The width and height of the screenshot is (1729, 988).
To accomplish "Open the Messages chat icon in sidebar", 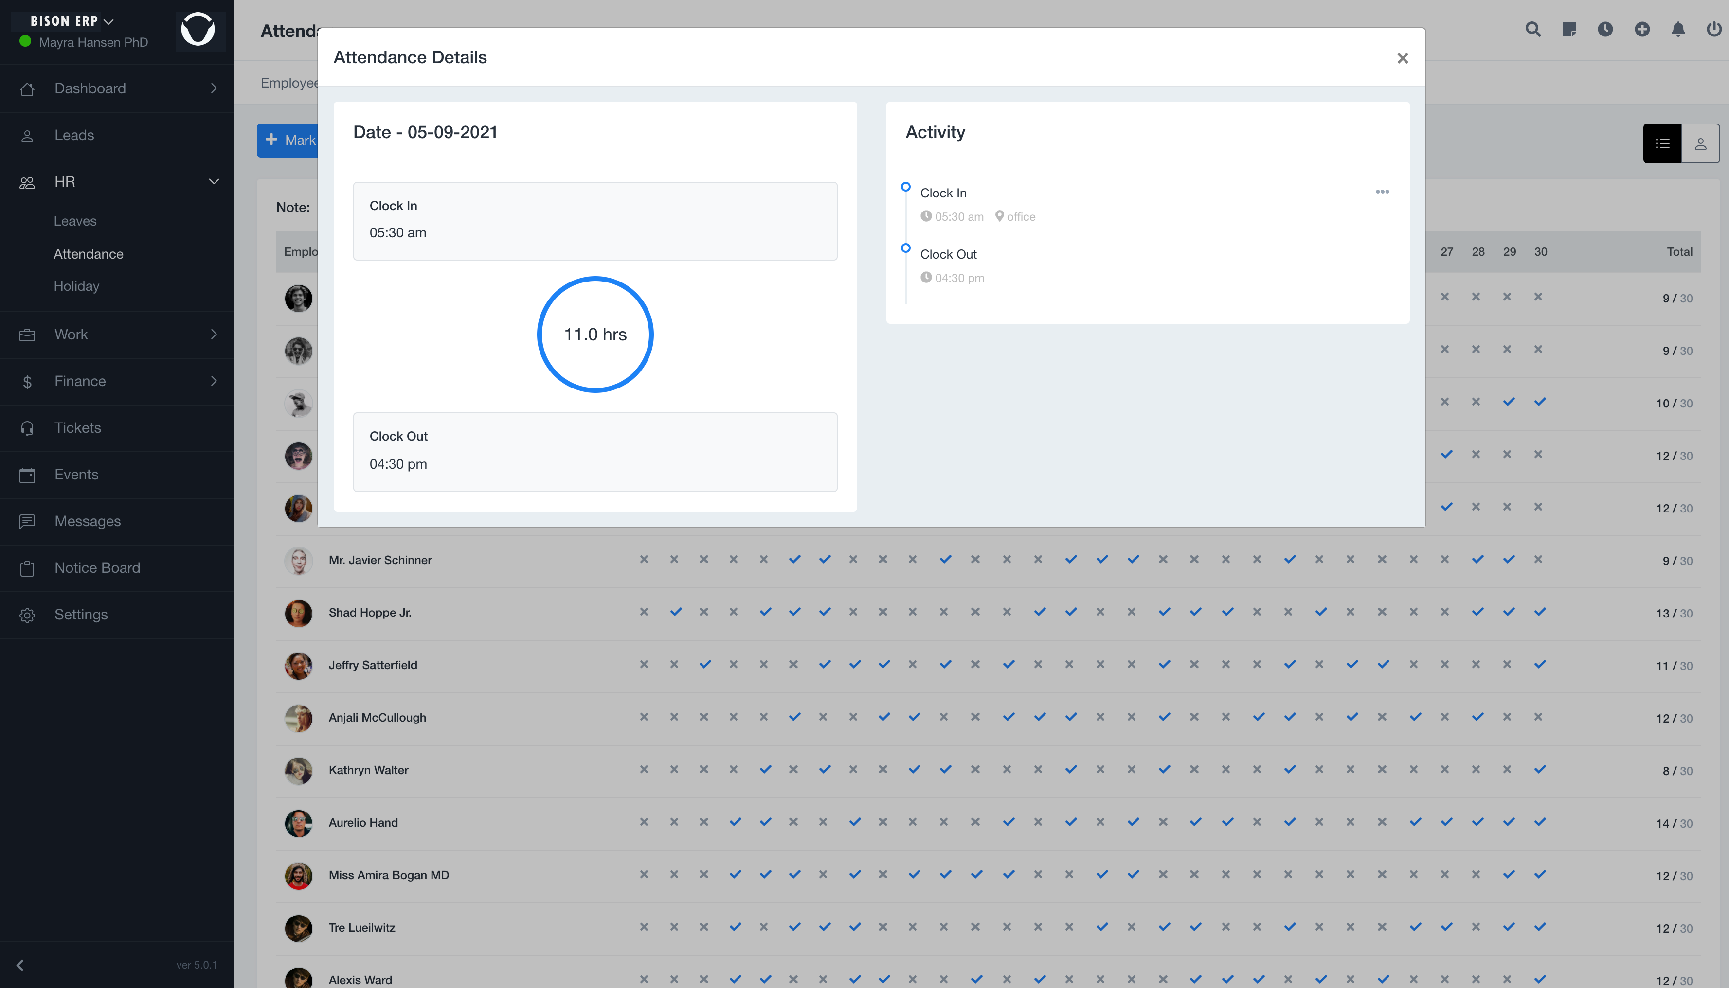I will 28,521.
